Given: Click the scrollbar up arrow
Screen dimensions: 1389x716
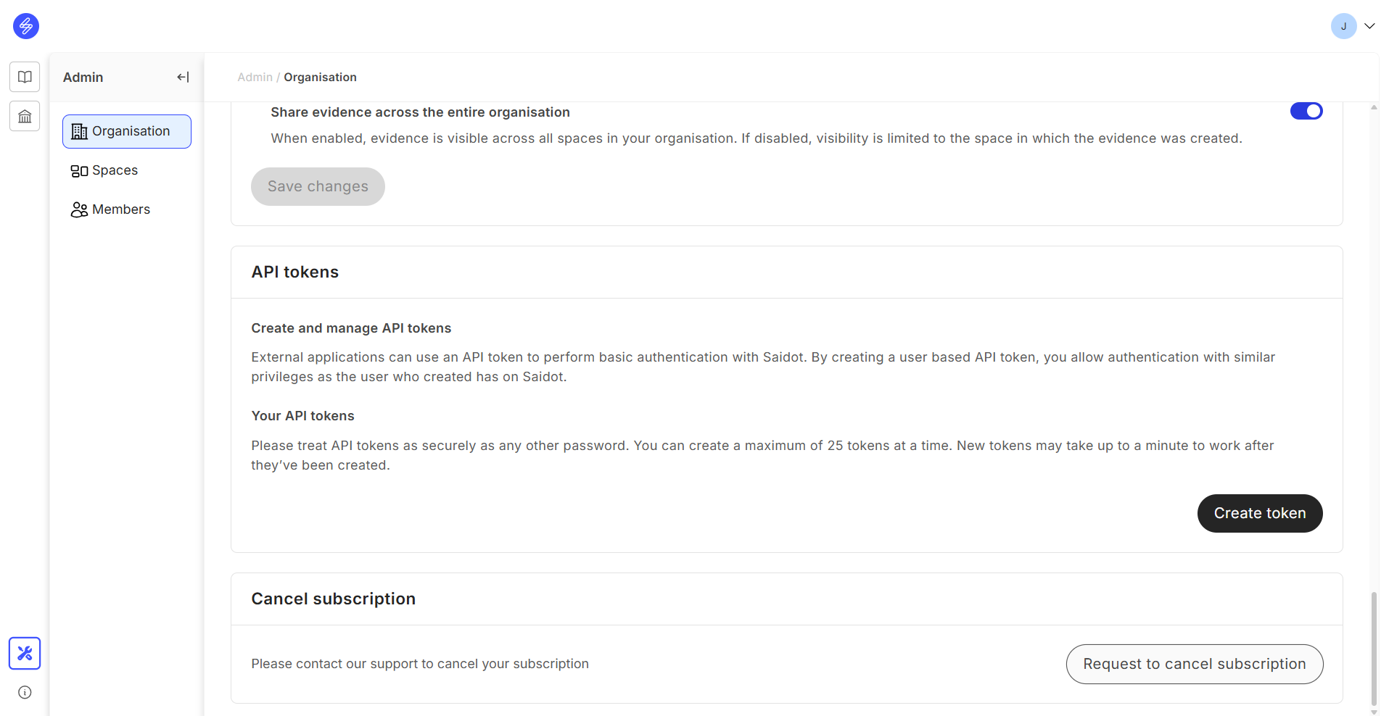Looking at the screenshot, I should click(x=1374, y=107).
